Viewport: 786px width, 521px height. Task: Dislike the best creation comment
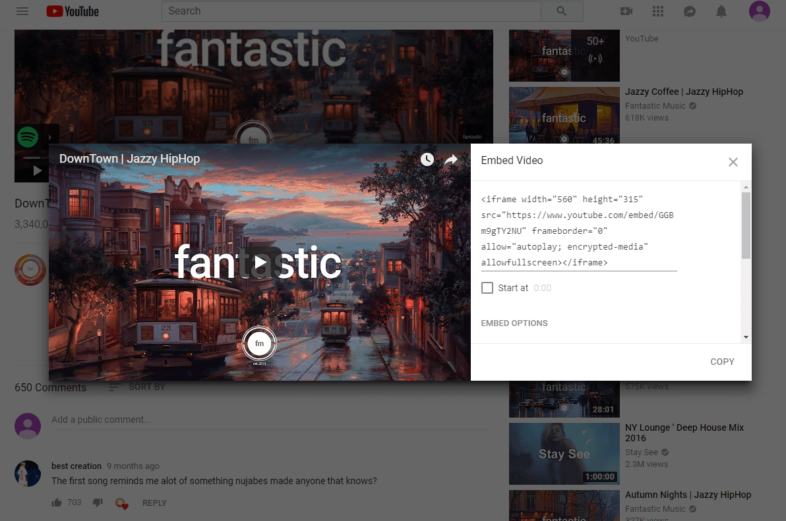pos(98,503)
